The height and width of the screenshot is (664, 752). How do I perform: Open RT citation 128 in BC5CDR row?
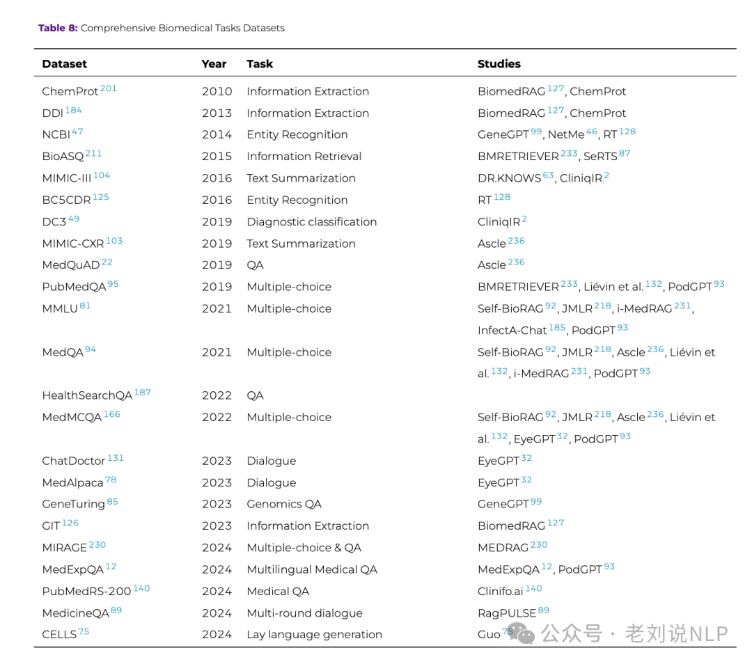point(502,197)
